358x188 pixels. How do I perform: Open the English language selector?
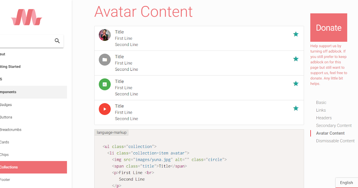pyautogui.click(x=346, y=183)
